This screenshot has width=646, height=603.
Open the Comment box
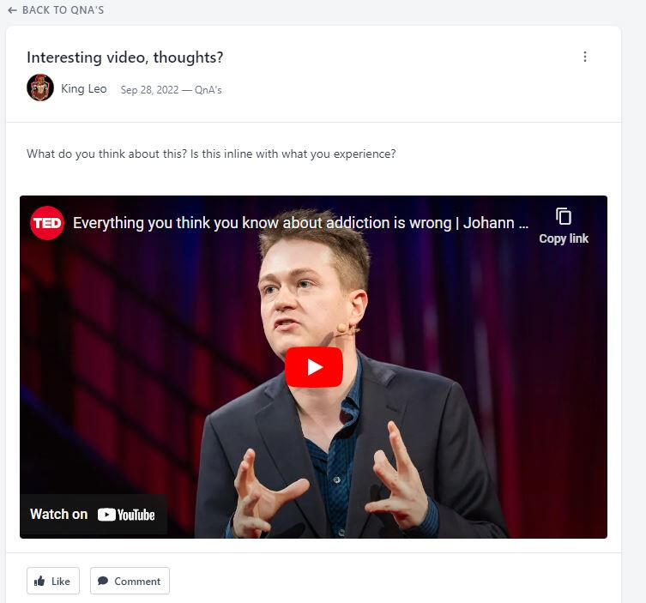point(130,581)
